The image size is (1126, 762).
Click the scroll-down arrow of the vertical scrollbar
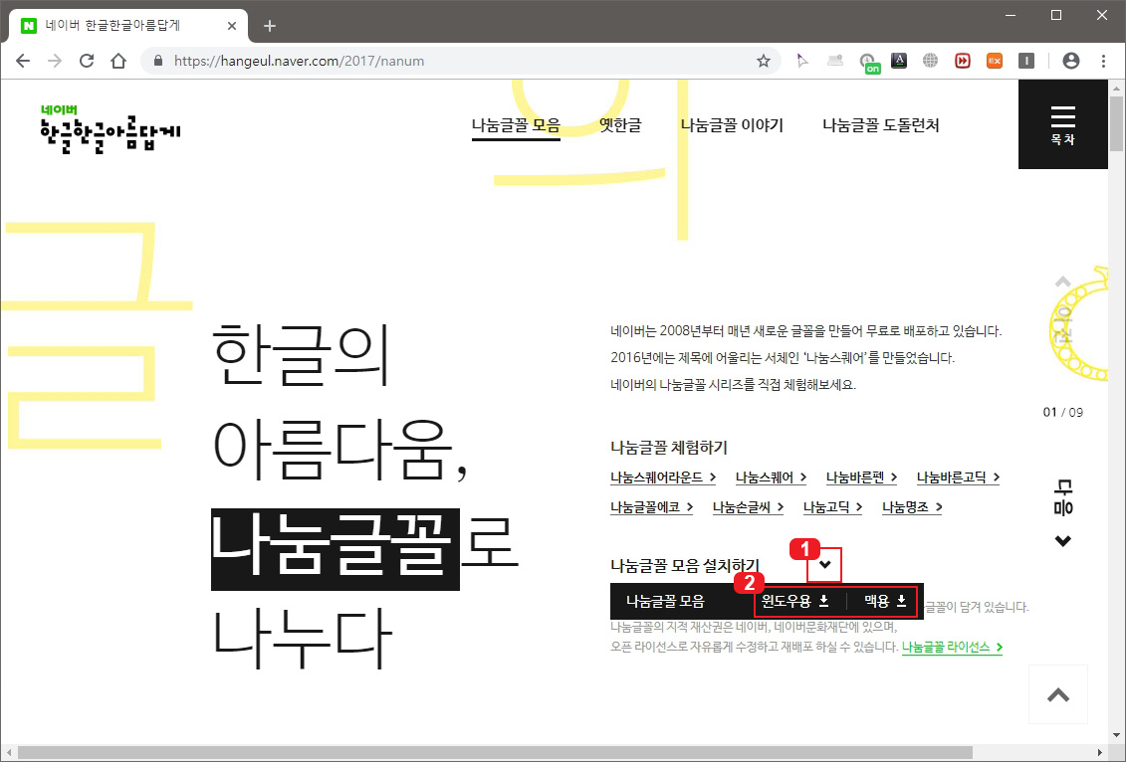(1116, 735)
